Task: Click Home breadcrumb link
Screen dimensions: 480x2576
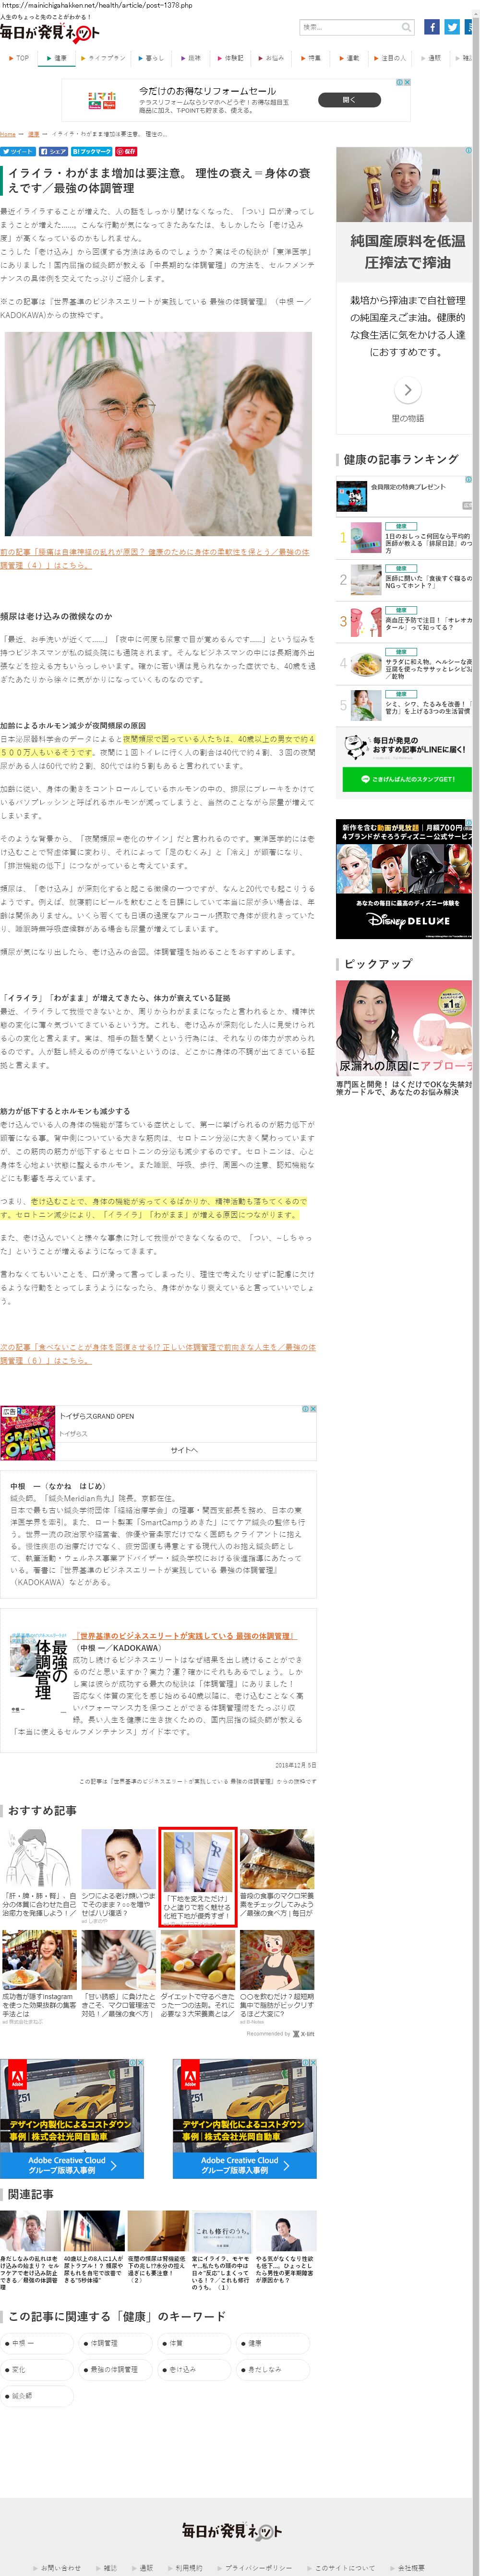Action: tap(8, 133)
